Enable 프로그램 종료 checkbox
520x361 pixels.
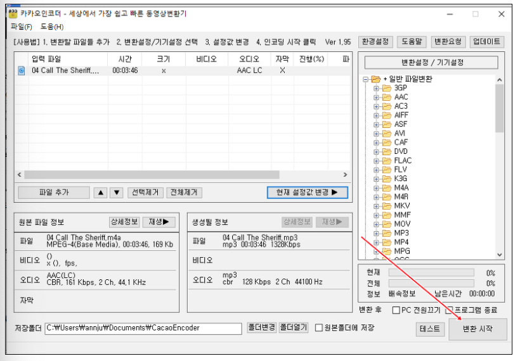click(450, 310)
